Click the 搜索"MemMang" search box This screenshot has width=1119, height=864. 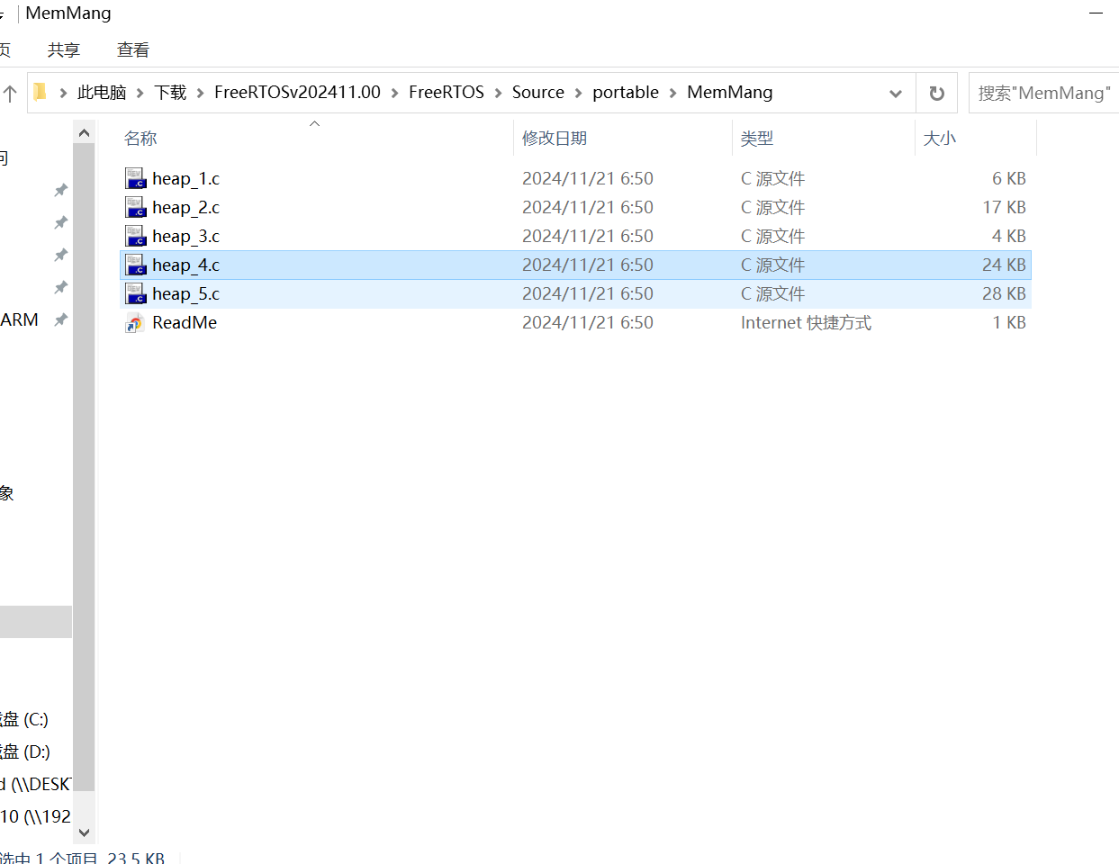click(x=1044, y=93)
